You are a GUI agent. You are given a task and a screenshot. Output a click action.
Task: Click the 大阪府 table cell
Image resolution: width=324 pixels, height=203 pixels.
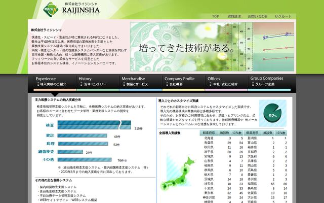[x=252, y=156]
